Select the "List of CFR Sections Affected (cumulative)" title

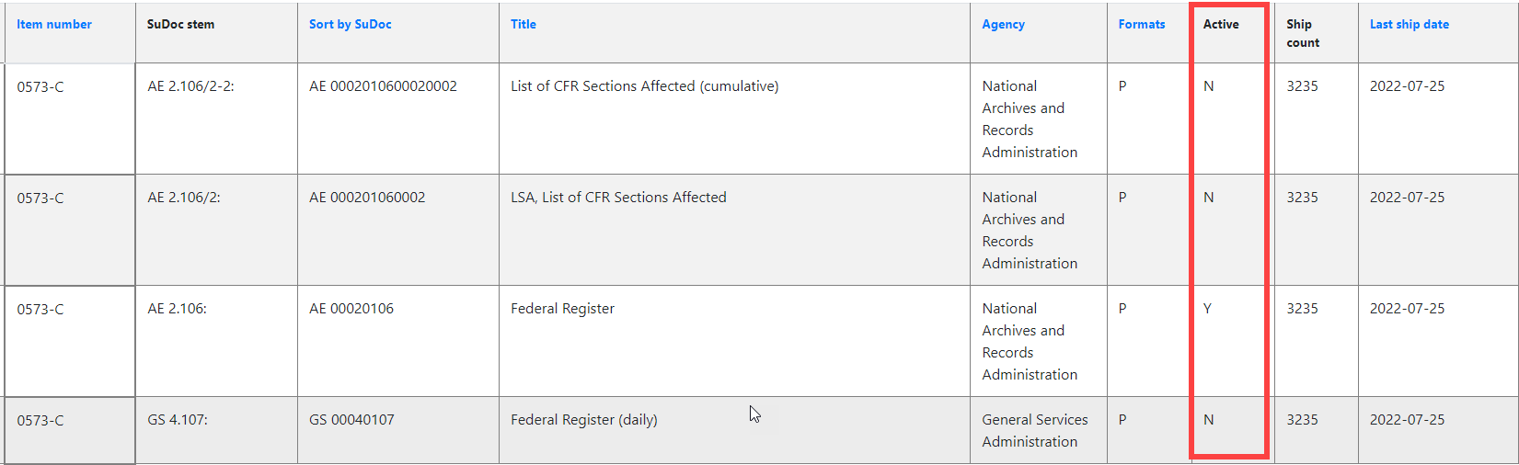coord(644,86)
